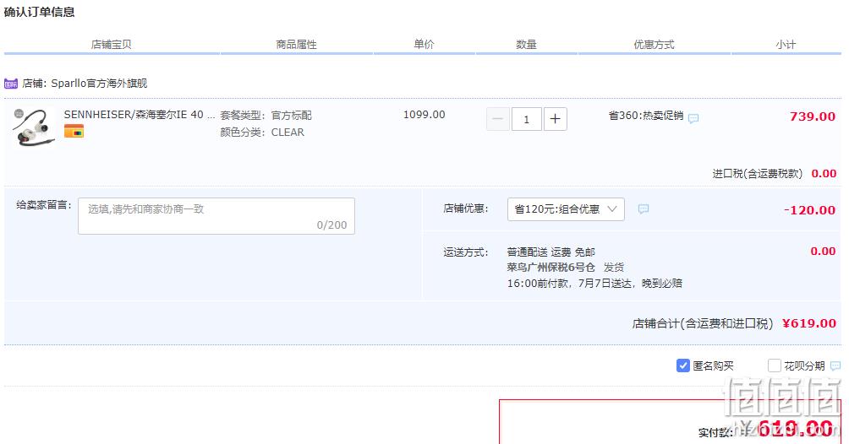
Task: Open the Sparllo官方海外旗舰 store link
Action: coord(99,84)
